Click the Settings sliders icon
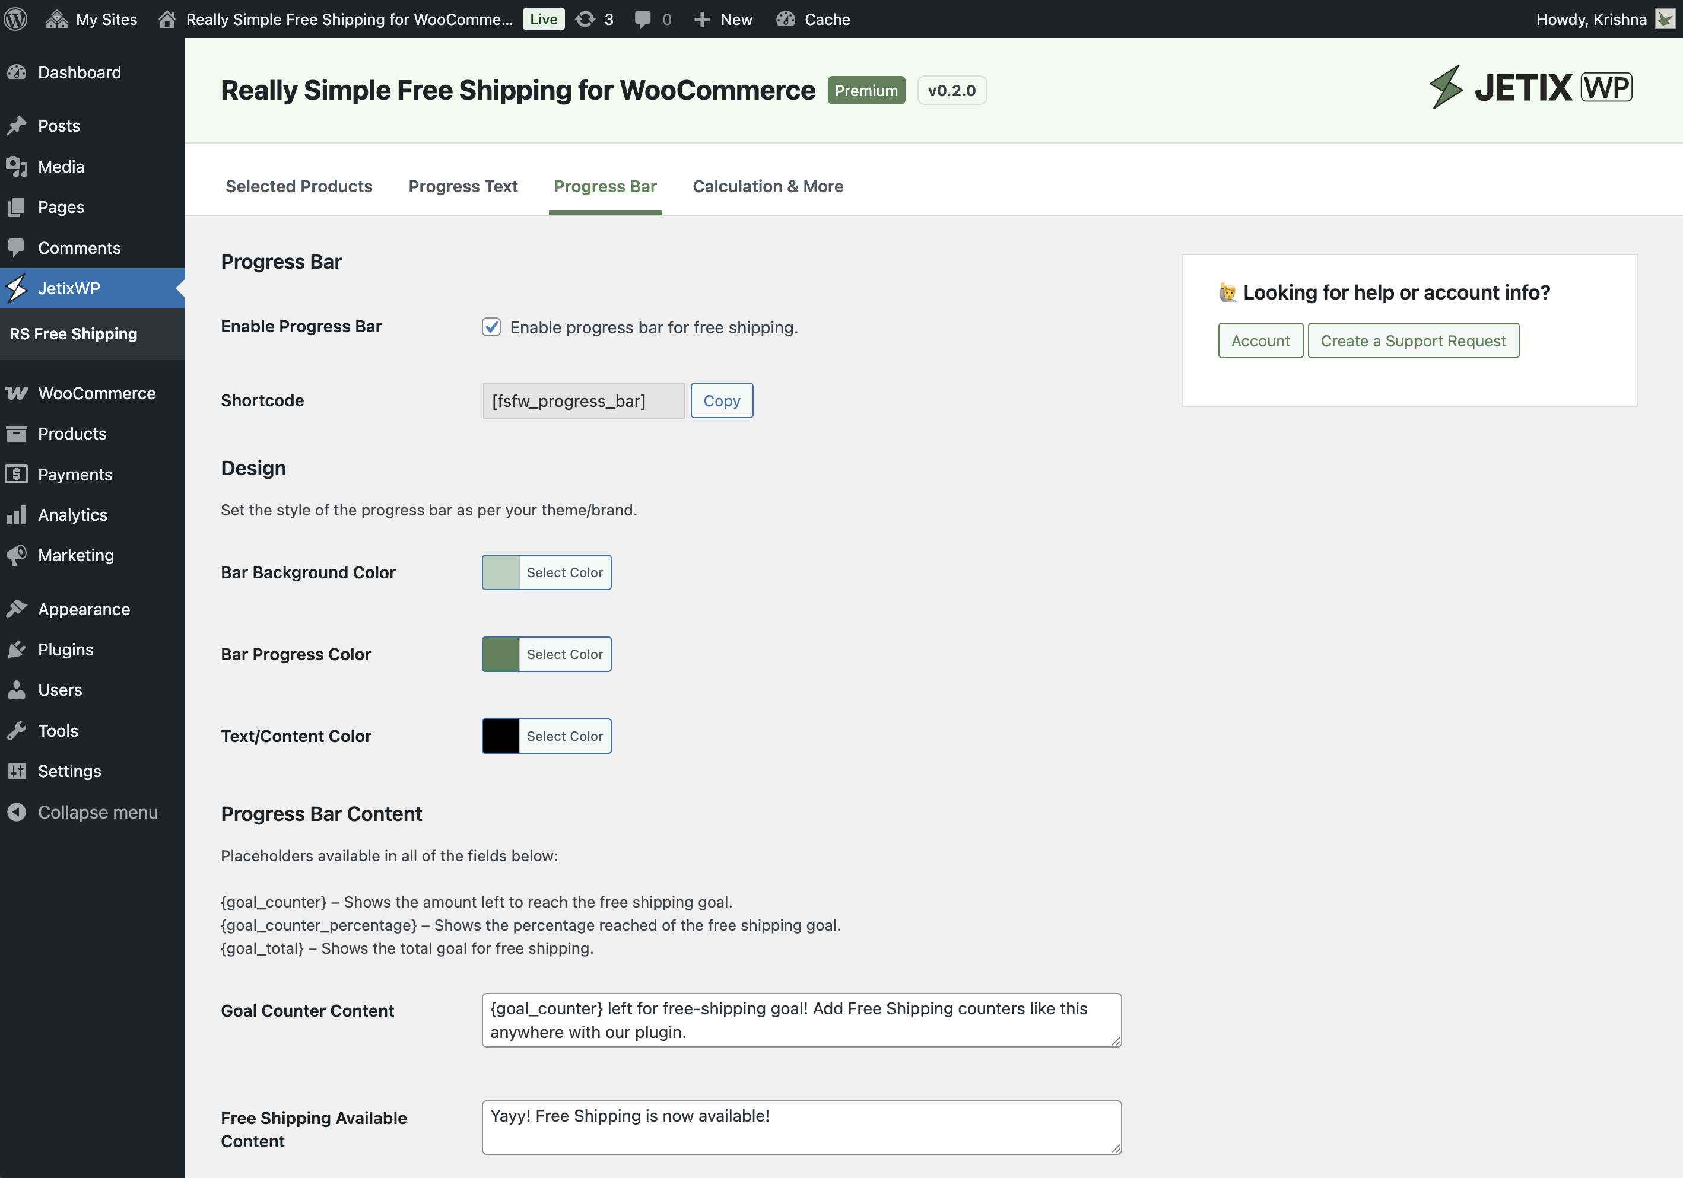The height and width of the screenshot is (1178, 1683). [17, 771]
